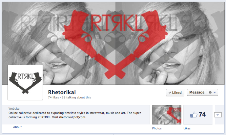Open the Photos album thumbnail
This screenshot has height=135, width=226.
[x=167, y=115]
